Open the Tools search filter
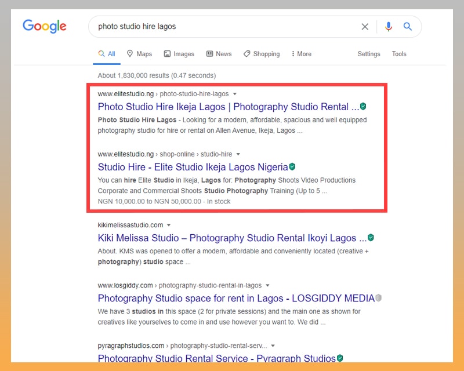This screenshot has width=464, height=371. (x=399, y=54)
